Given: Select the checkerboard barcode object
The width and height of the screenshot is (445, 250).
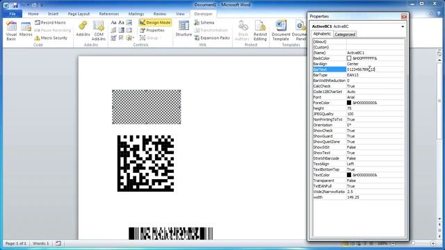Looking at the screenshot, I should [147, 107].
